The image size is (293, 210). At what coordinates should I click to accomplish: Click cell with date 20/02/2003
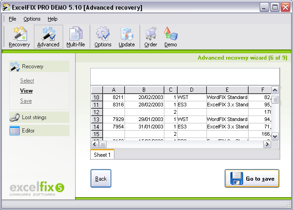click(144, 97)
